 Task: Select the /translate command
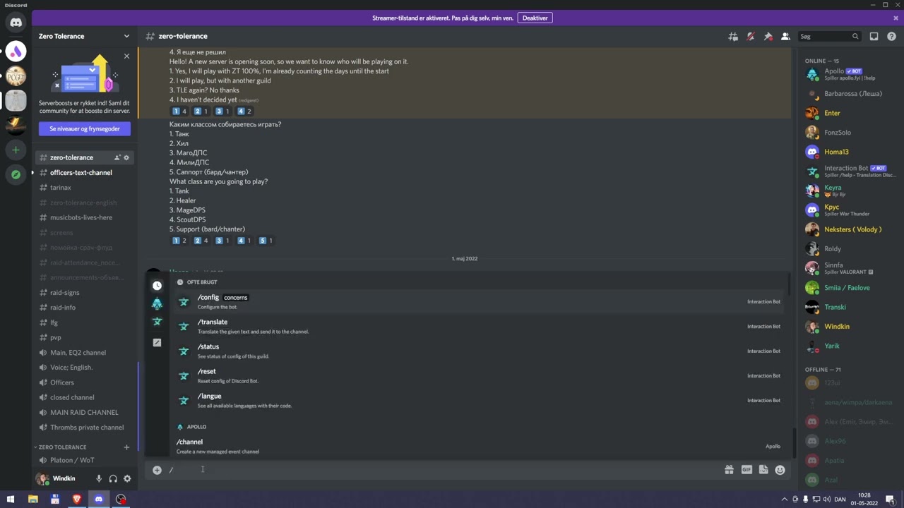pyautogui.click(x=213, y=322)
